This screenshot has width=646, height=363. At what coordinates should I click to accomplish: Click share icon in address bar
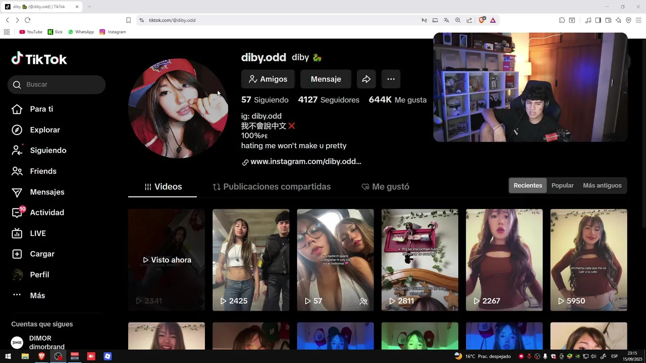point(469,20)
